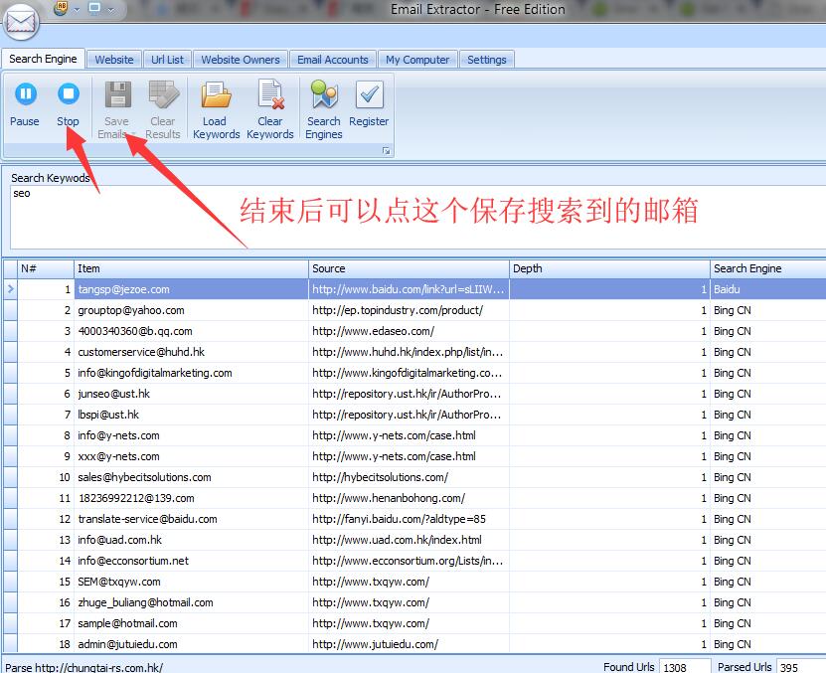The image size is (826, 673).
Task: Click the Register checkmark icon
Action: tap(370, 94)
